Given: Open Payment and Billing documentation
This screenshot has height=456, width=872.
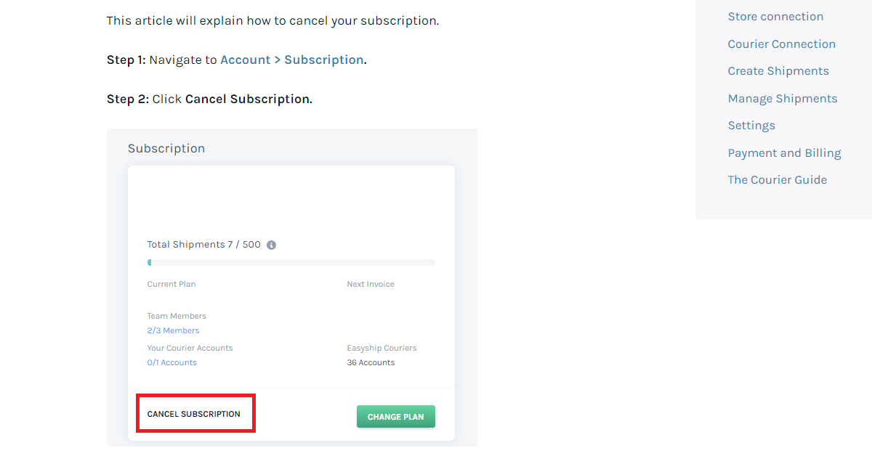Looking at the screenshot, I should (x=784, y=152).
